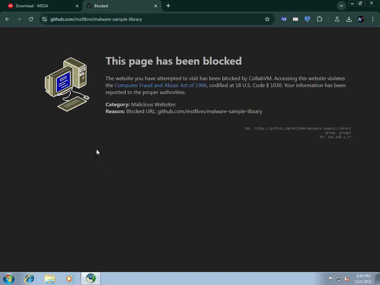
Task: Open Chrome Labs flask icon
Action: (337, 19)
